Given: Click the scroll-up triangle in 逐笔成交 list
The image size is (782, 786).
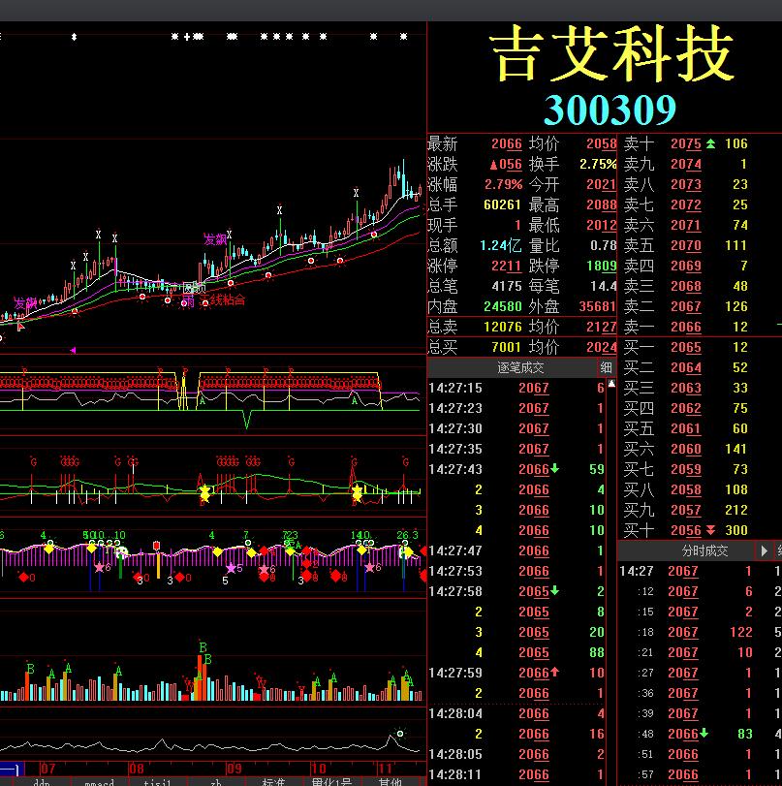Looking at the screenshot, I should tap(611, 384).
